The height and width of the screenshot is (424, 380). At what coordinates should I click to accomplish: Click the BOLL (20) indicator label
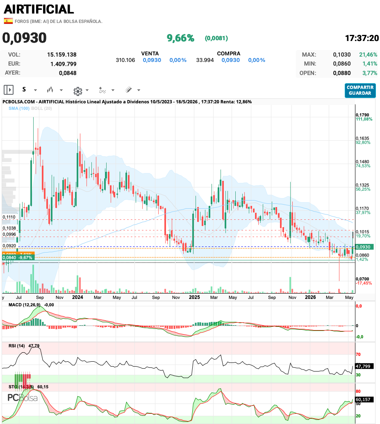click(x=41, y=108)
